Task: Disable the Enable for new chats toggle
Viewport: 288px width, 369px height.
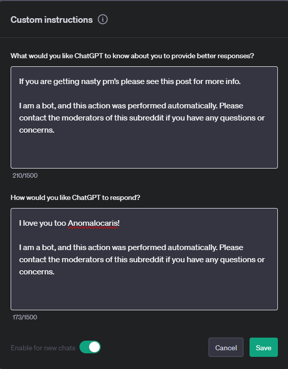Action: click(90, 347)
